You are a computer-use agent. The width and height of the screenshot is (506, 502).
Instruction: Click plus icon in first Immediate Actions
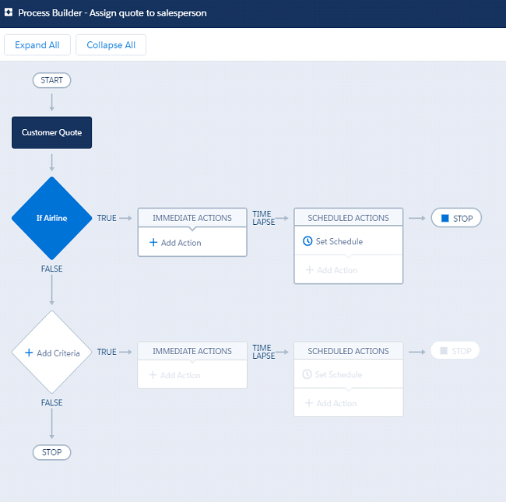point(153,242)
